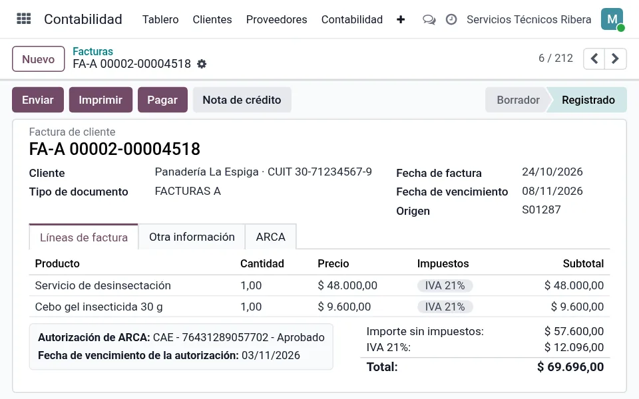Click invoice date 24/10/2026
The width and height of the screenshot is (639, 399).
[552, 172]
